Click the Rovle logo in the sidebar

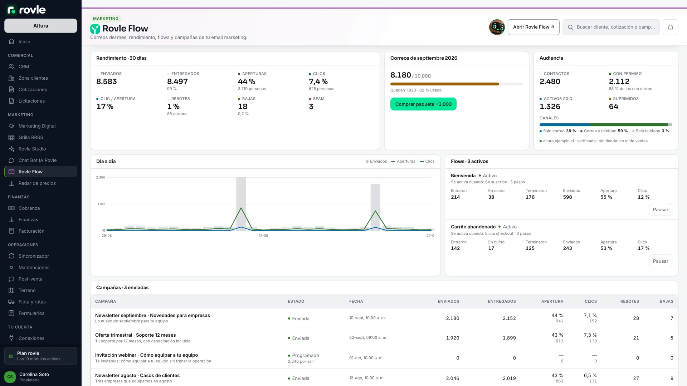pos(26,10)
